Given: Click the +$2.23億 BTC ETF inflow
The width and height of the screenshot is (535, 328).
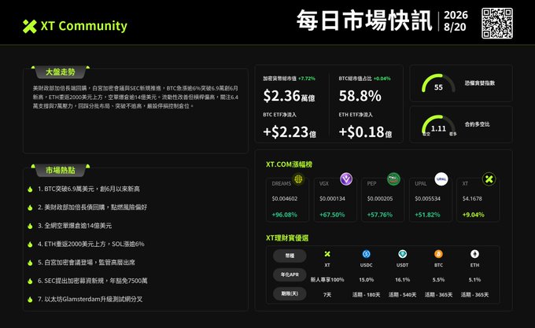Looking at the screenshot, I should point(290,132).
